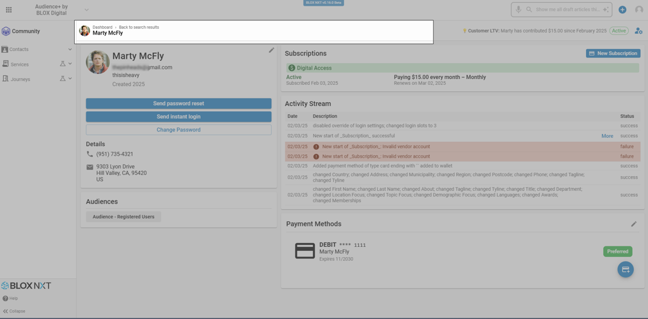Click the 'Renews on Mar 02, 2025' text
Viewport: 648px width, 319px height.
(x=420, y=83)
